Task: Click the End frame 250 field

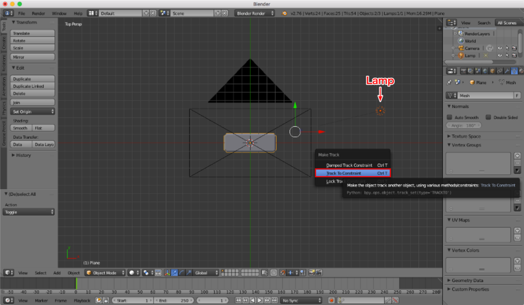Action: tap(173, 300)
